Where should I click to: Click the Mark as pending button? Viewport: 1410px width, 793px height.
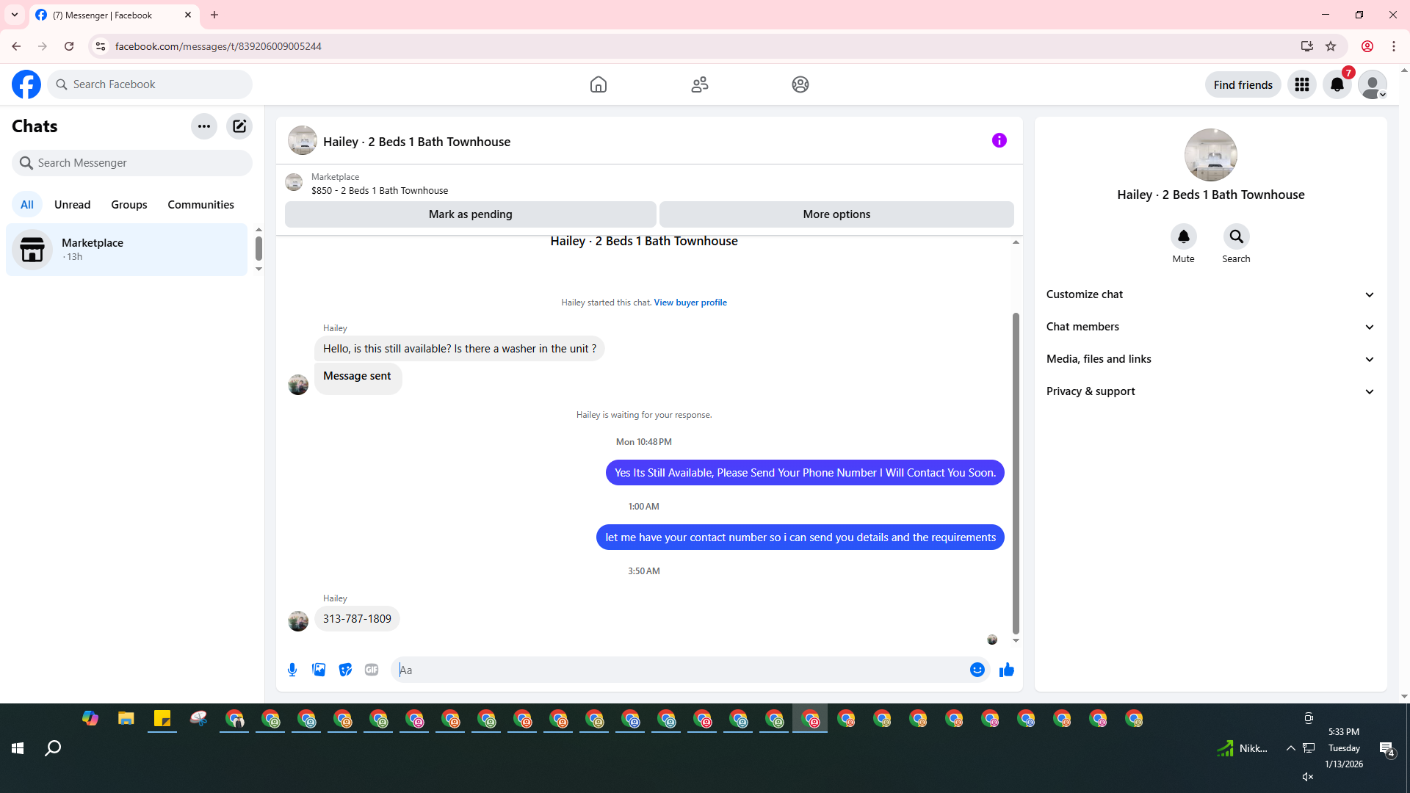470,214
